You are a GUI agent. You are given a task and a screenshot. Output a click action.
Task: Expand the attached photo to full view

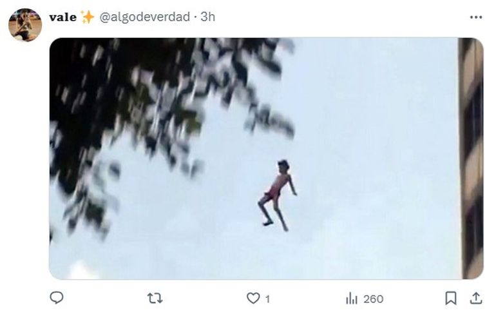(x=266, y=158)
